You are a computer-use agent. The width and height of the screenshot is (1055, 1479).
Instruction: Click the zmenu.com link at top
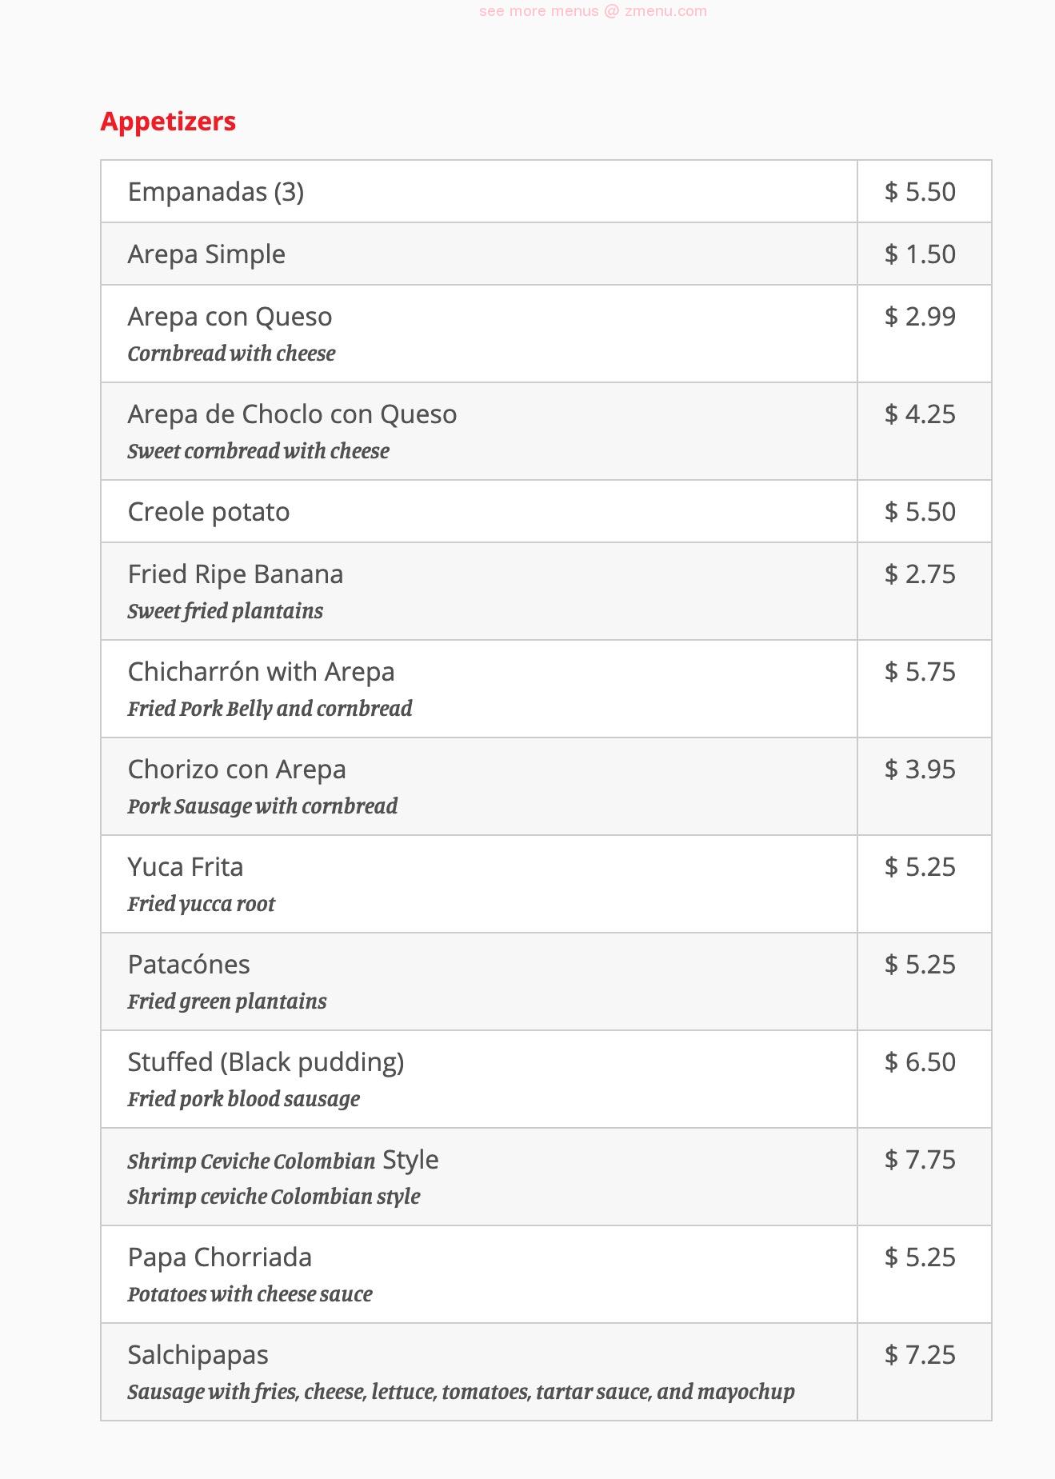pos(593,11)
